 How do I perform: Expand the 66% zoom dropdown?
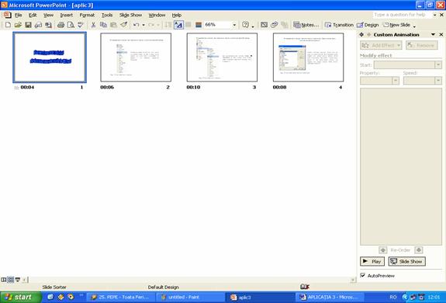(x=234, y=25)
